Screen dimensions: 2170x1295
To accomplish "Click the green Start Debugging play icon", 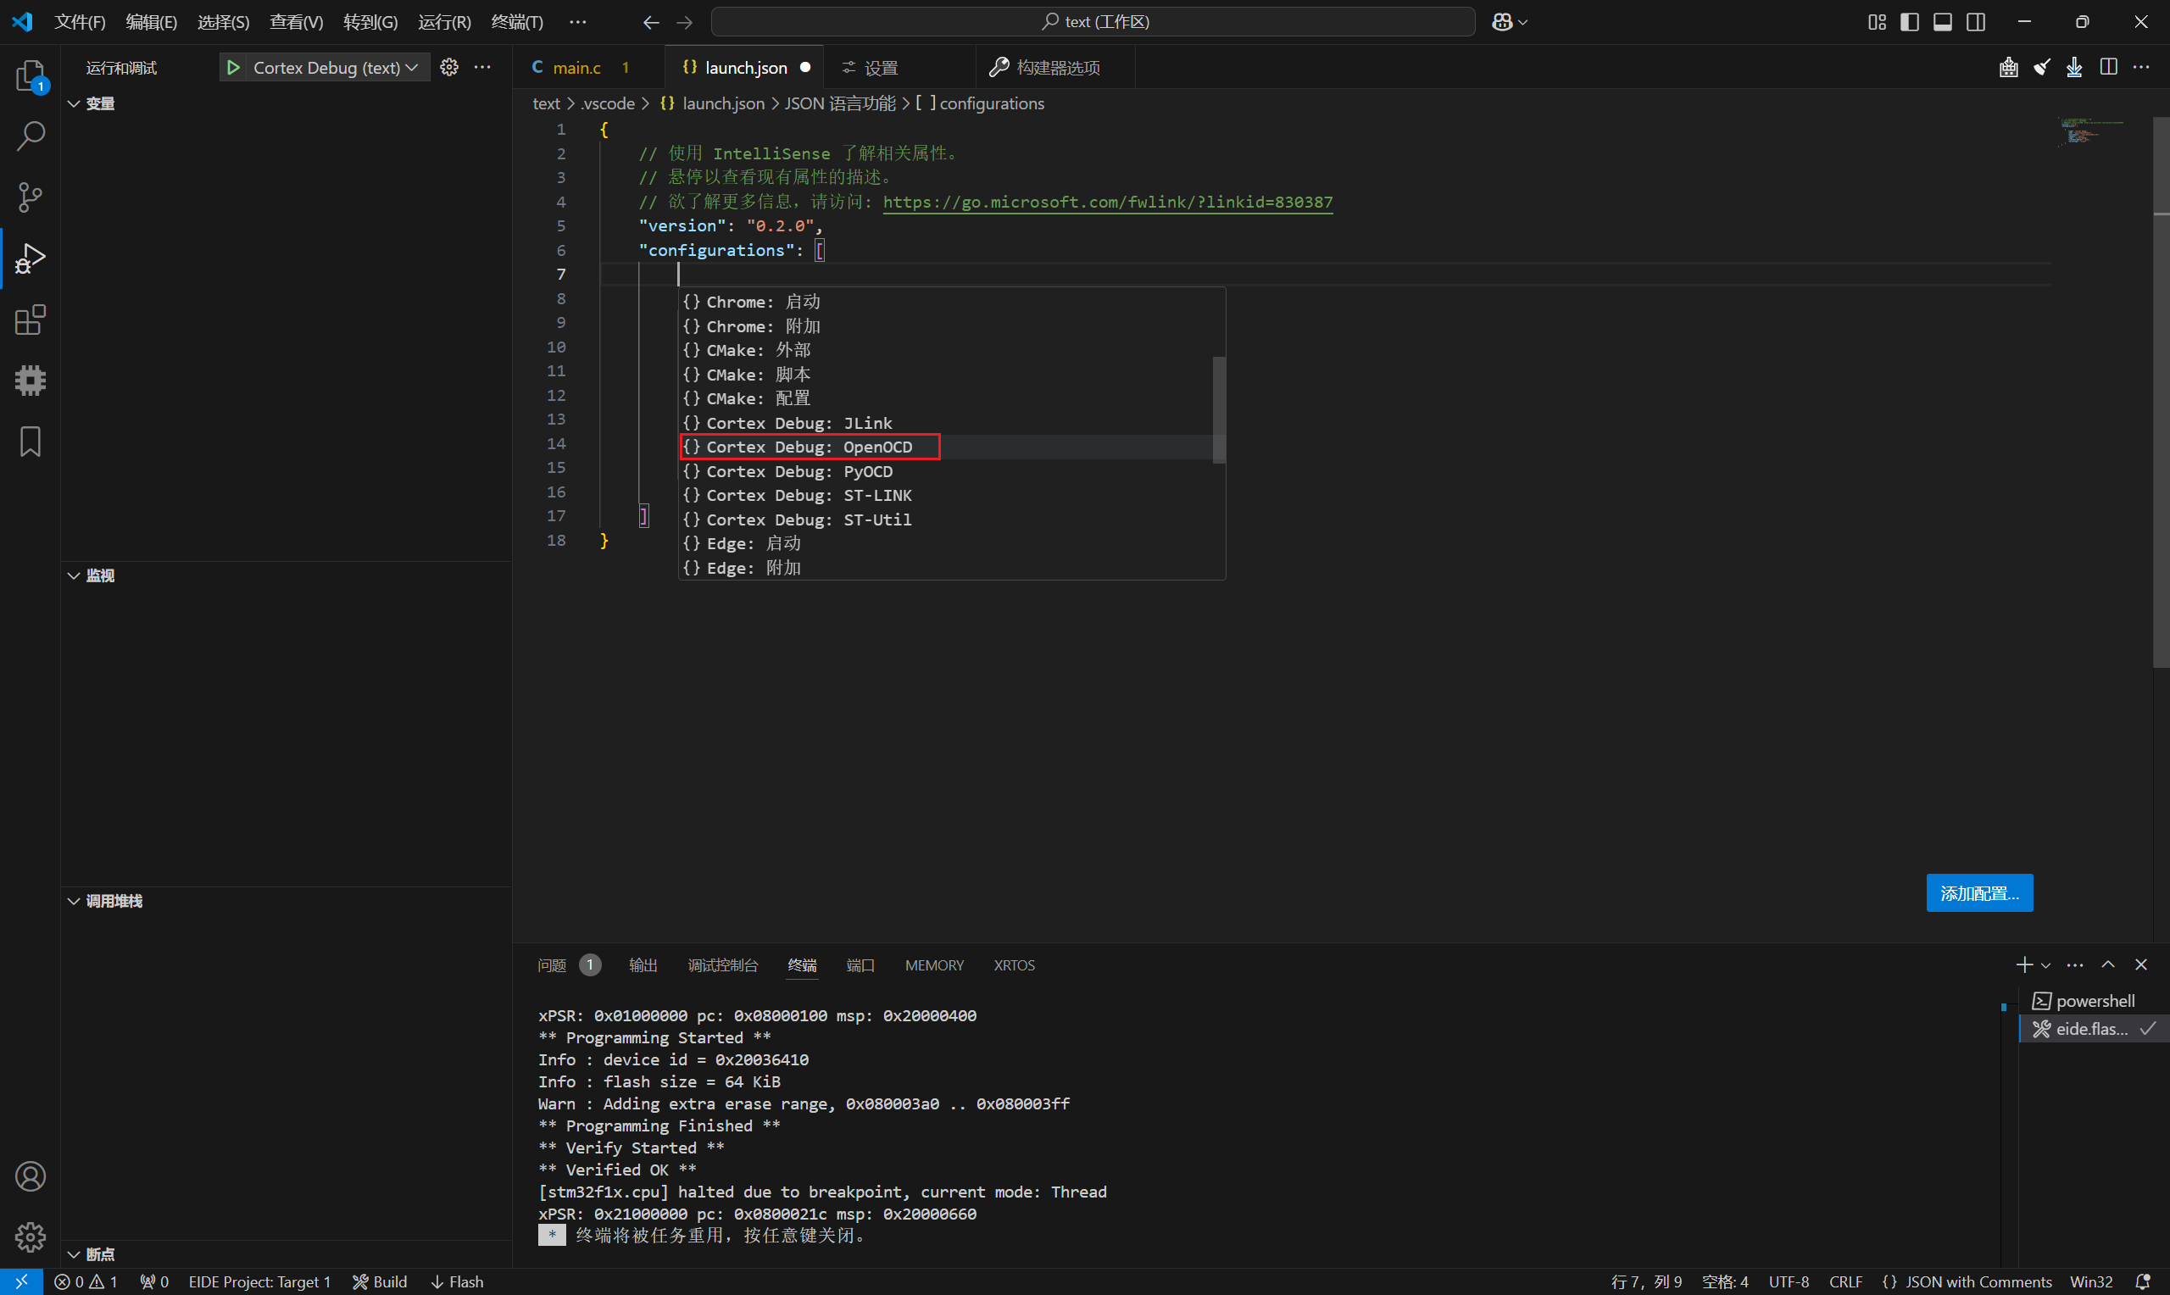I will tap(233, 67).
